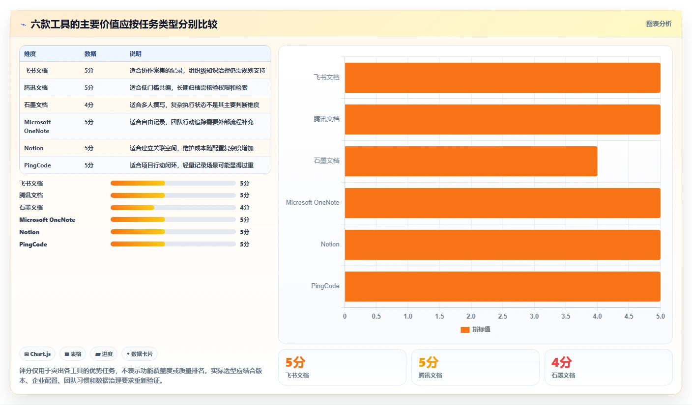
Task: Click the 飞书文档 bar in the chart
Action: (502, 78)
